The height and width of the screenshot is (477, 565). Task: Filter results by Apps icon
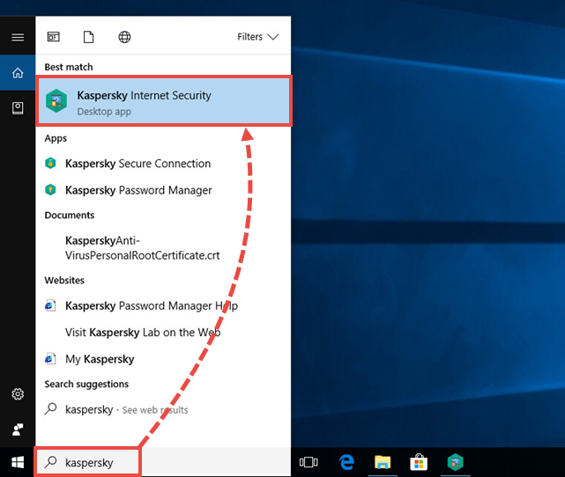[54, 37]
